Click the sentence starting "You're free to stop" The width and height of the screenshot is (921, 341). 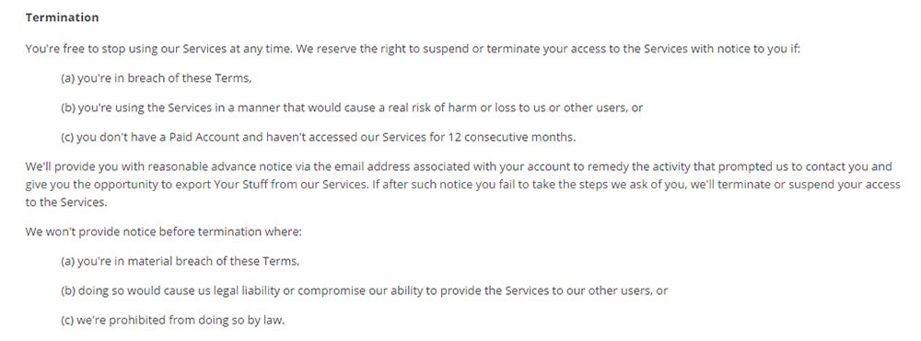(159, 50)
